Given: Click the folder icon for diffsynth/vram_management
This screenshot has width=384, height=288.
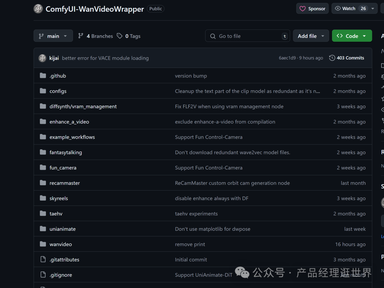Looking at the screenshot, I should (x=43, y=106).
